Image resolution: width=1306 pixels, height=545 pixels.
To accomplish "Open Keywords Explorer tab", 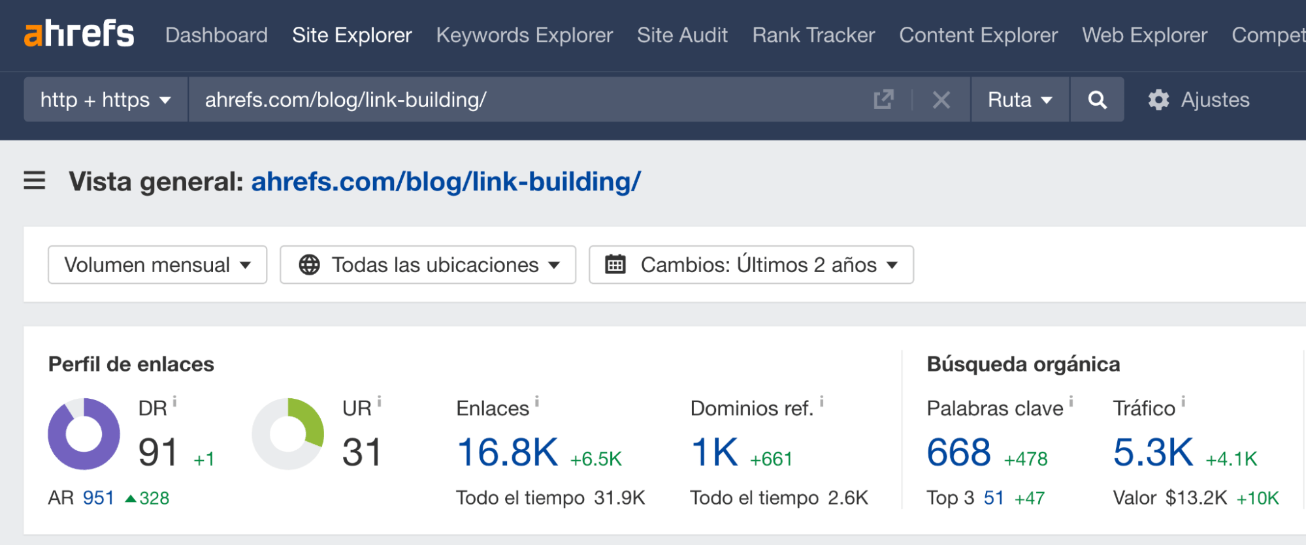I will (x=525, y=35).
